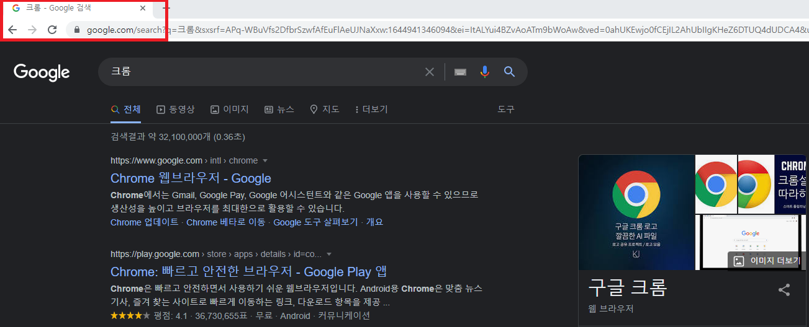Click the padlock site info icon

[x=77, y=30]
